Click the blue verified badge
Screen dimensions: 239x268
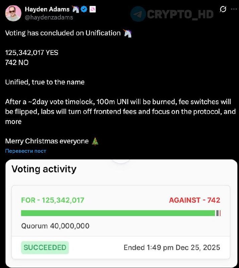(84, 9)
